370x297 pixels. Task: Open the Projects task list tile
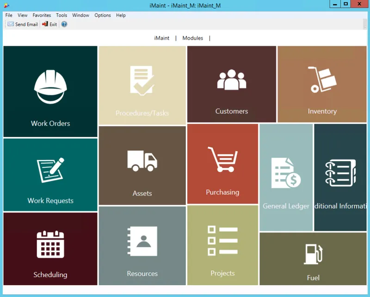pos(222,245)
